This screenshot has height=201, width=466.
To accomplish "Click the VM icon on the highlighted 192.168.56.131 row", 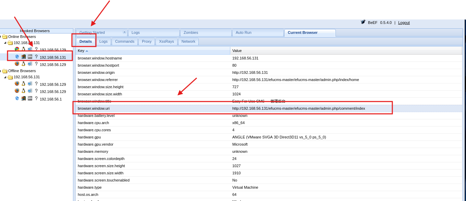I will point(30,57).
